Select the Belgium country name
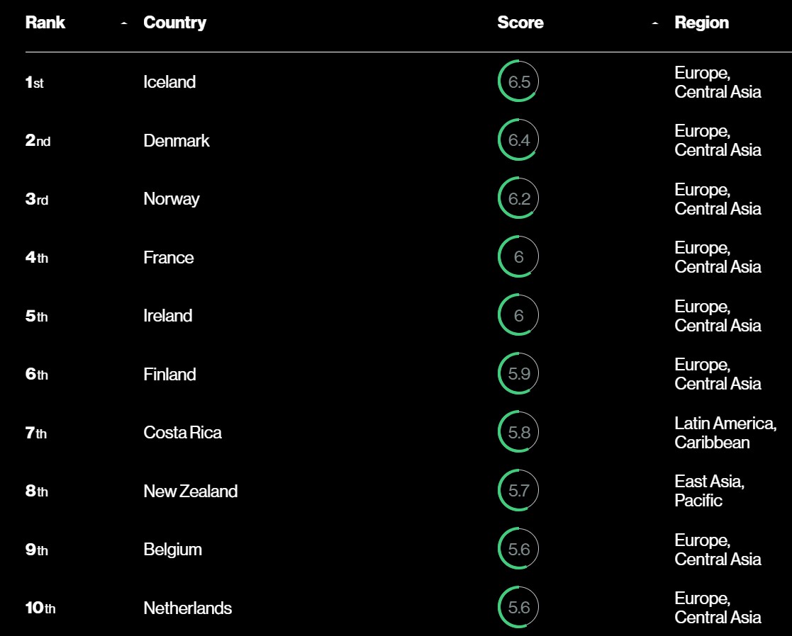The image size is (792, 636). pos(172,550)
